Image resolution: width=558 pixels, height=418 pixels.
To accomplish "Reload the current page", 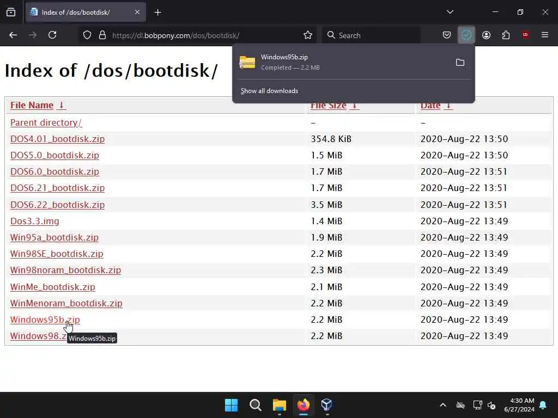I will coord(52,35).
